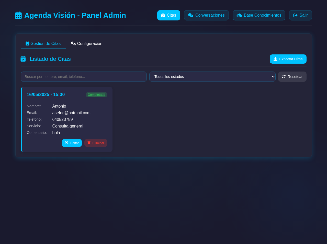The image size is (327, 244).
Task: Click the calendar icon beside Agenda Visión title
Action: (18, 15)
